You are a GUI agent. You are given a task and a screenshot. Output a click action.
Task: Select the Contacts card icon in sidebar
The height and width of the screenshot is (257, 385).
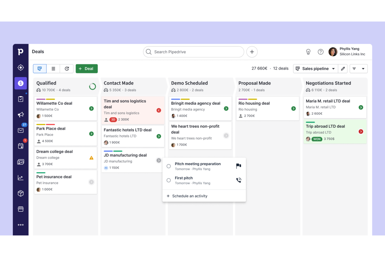point(21,162)
